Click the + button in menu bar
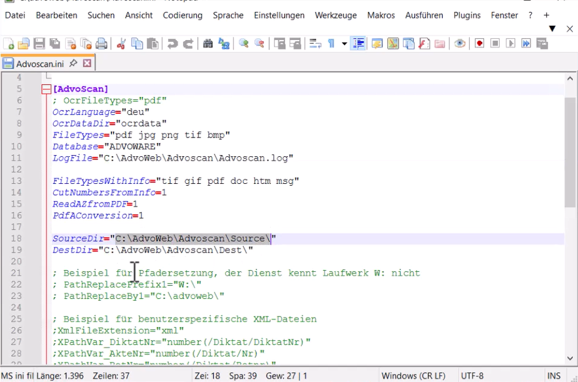The height and width of the screenshot is (382, 578). click(x=546, y=15)
